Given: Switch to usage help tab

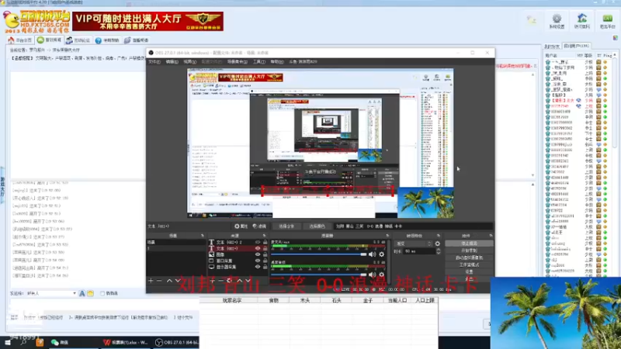Looking at the screenshot, I should tap(107, 40).
